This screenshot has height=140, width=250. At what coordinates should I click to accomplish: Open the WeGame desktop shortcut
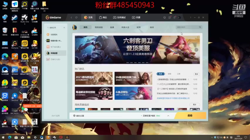point(15,44)
